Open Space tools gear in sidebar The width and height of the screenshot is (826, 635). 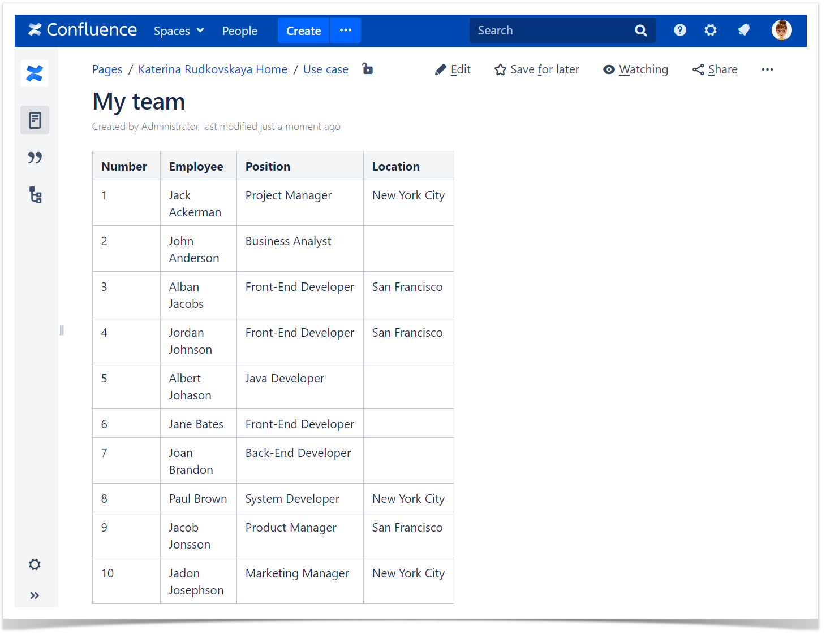pyautogui.click(x=35, y=564)
